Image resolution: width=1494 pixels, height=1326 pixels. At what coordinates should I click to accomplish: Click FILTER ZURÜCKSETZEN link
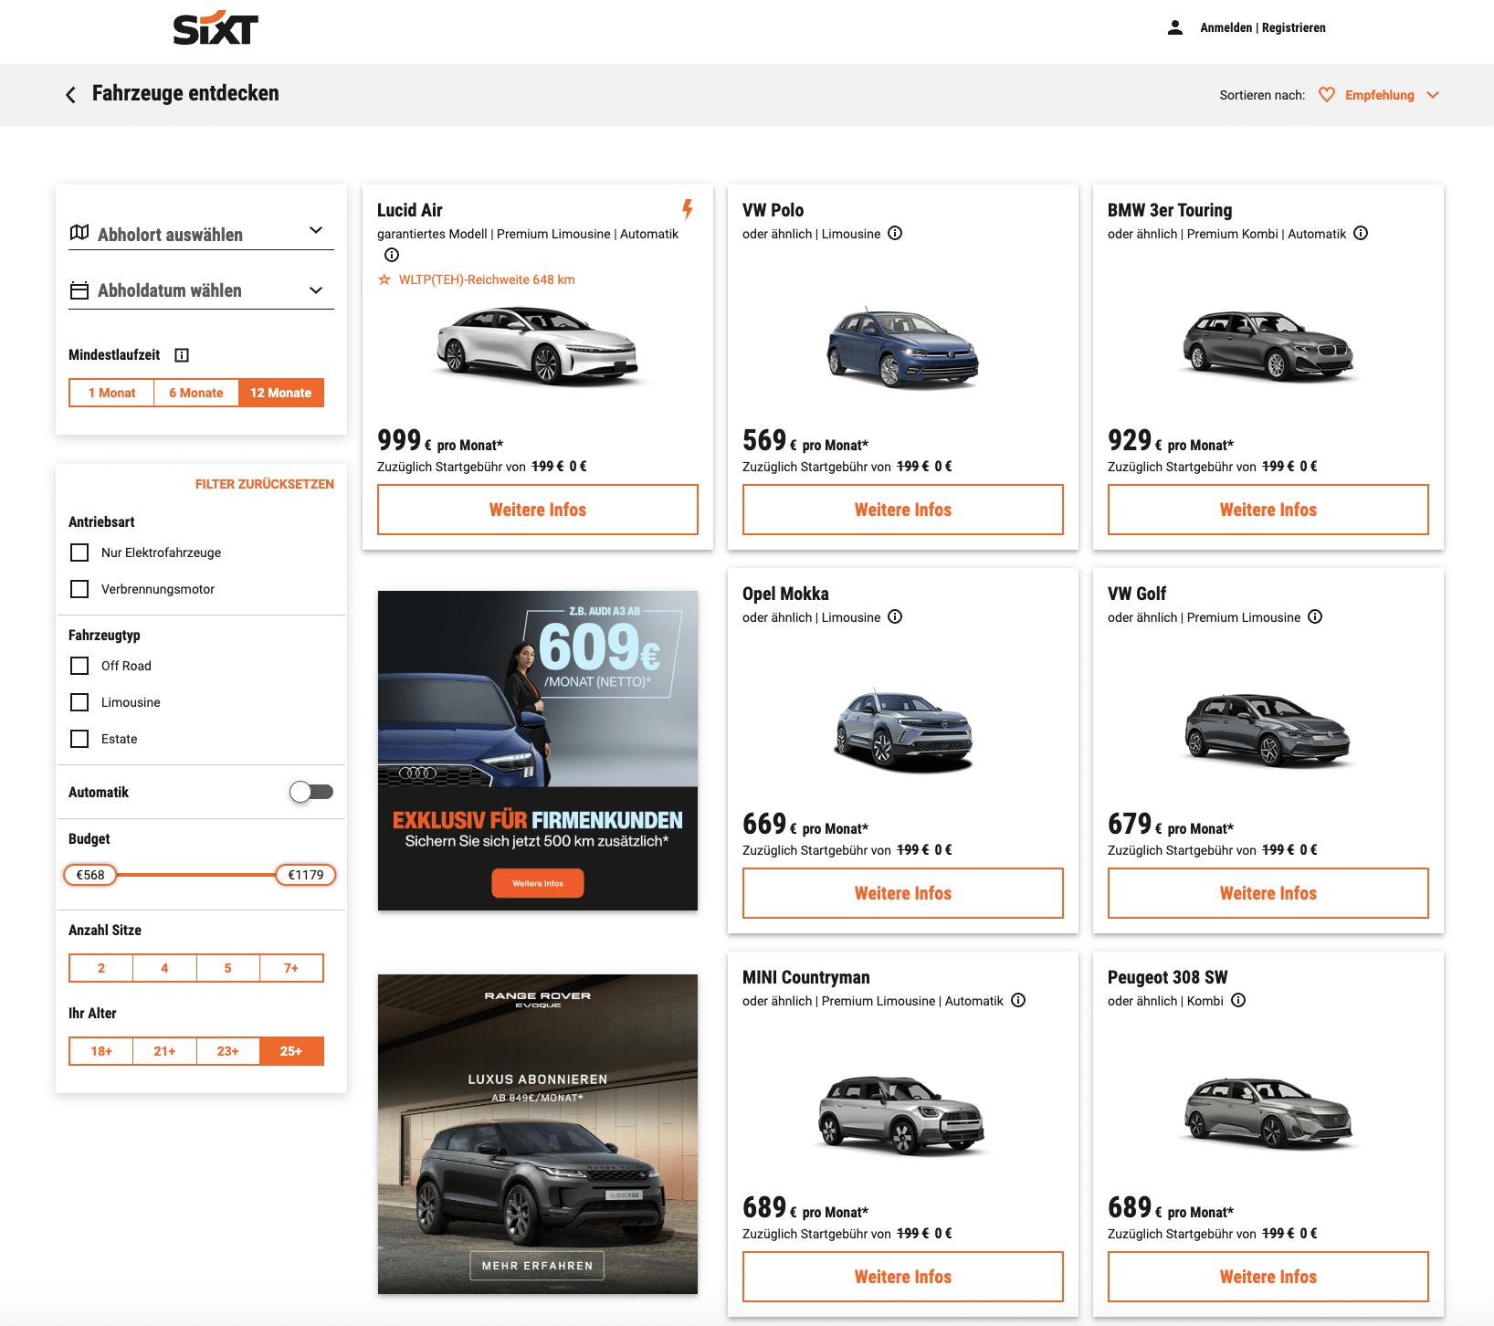[x=265, y=484]
